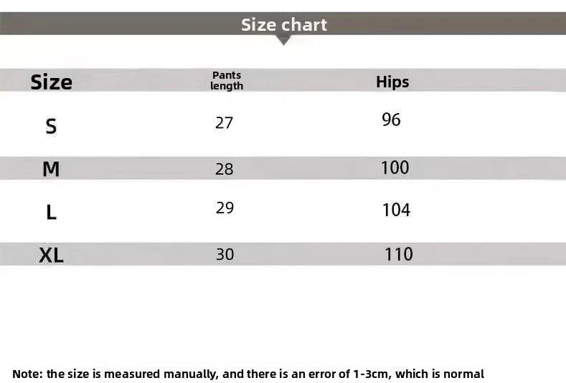The image size is (566, 383).
Task: Select the "Hips" column header
Action: 392,82
